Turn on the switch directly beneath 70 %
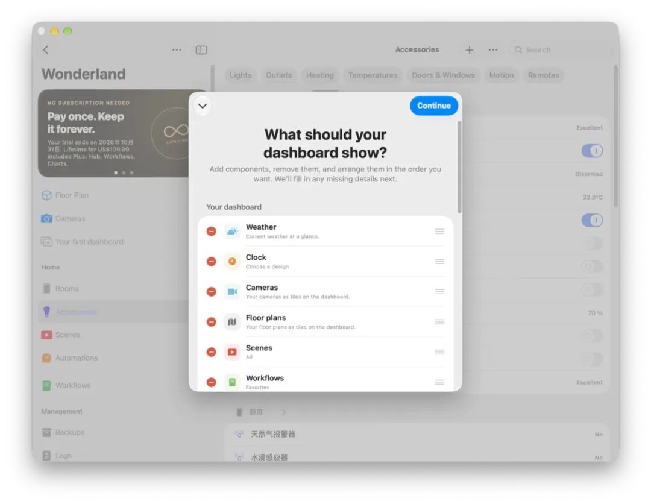Viewport: 651px width, 504px height. click(592, 336)
